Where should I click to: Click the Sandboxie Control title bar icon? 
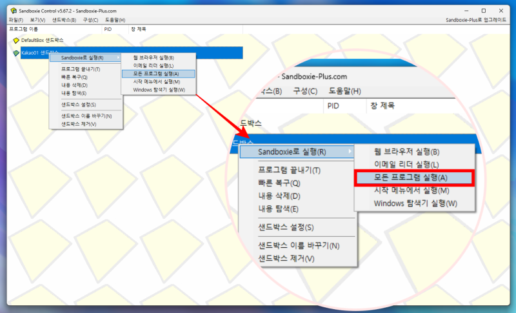(x=14, y=11)
